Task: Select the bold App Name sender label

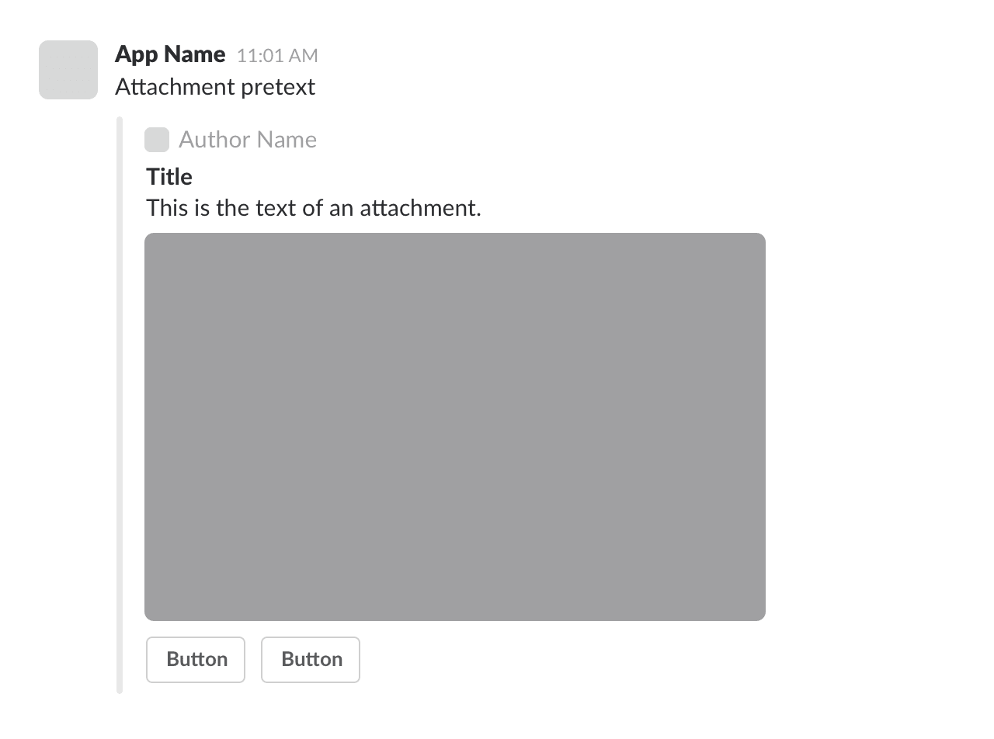Action: tap(170, 54)
